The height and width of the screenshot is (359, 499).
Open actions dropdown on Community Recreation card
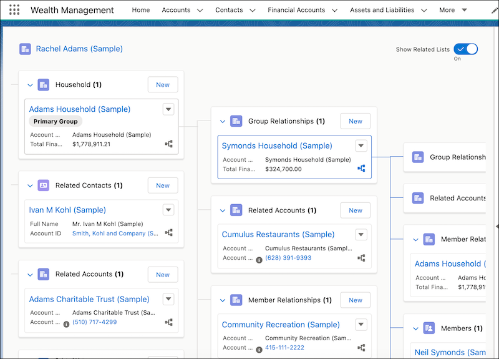[x=361, y=325]
